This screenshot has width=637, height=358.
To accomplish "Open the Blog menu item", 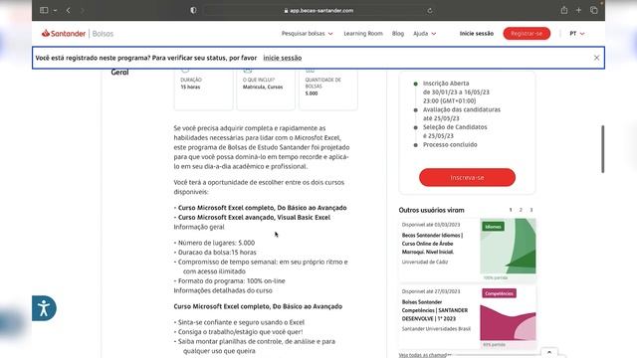I will coord(398,33).
